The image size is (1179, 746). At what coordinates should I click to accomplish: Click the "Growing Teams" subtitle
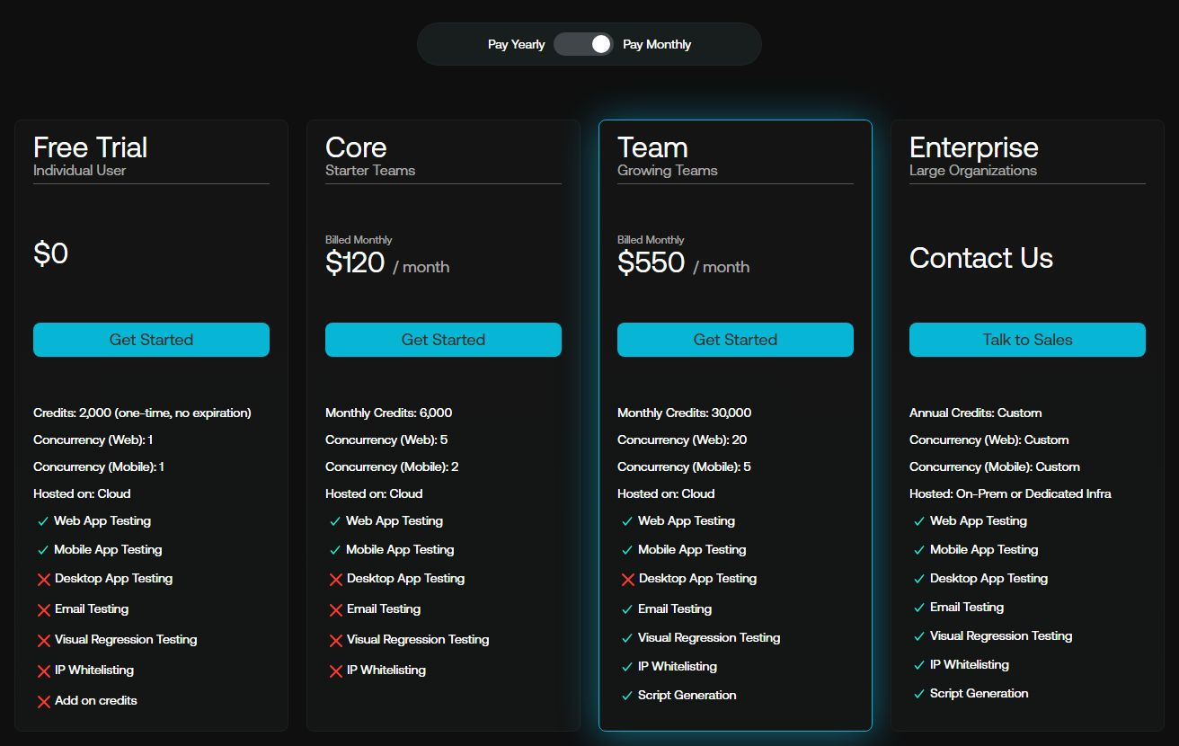coord(668,170)
